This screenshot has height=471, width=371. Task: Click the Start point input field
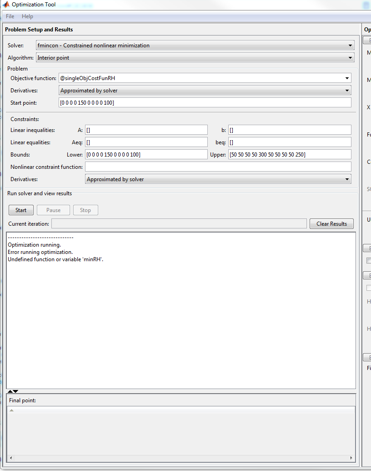tap(205, 103)
